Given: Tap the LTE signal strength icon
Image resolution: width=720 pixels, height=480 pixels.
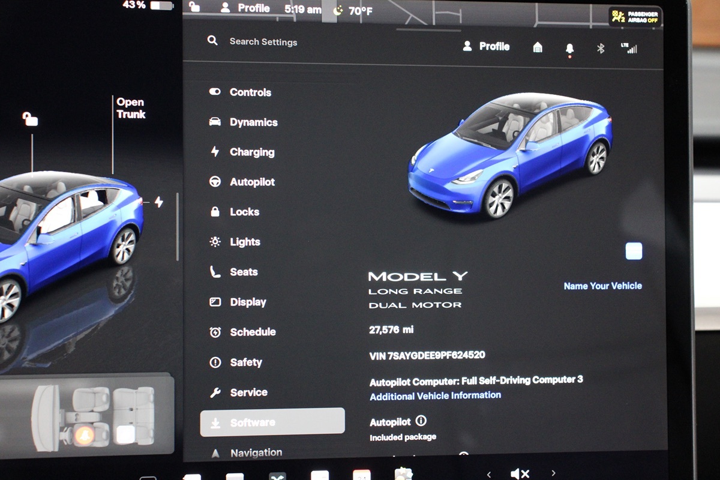Looking at the screenshot, I should coord(629,49).
